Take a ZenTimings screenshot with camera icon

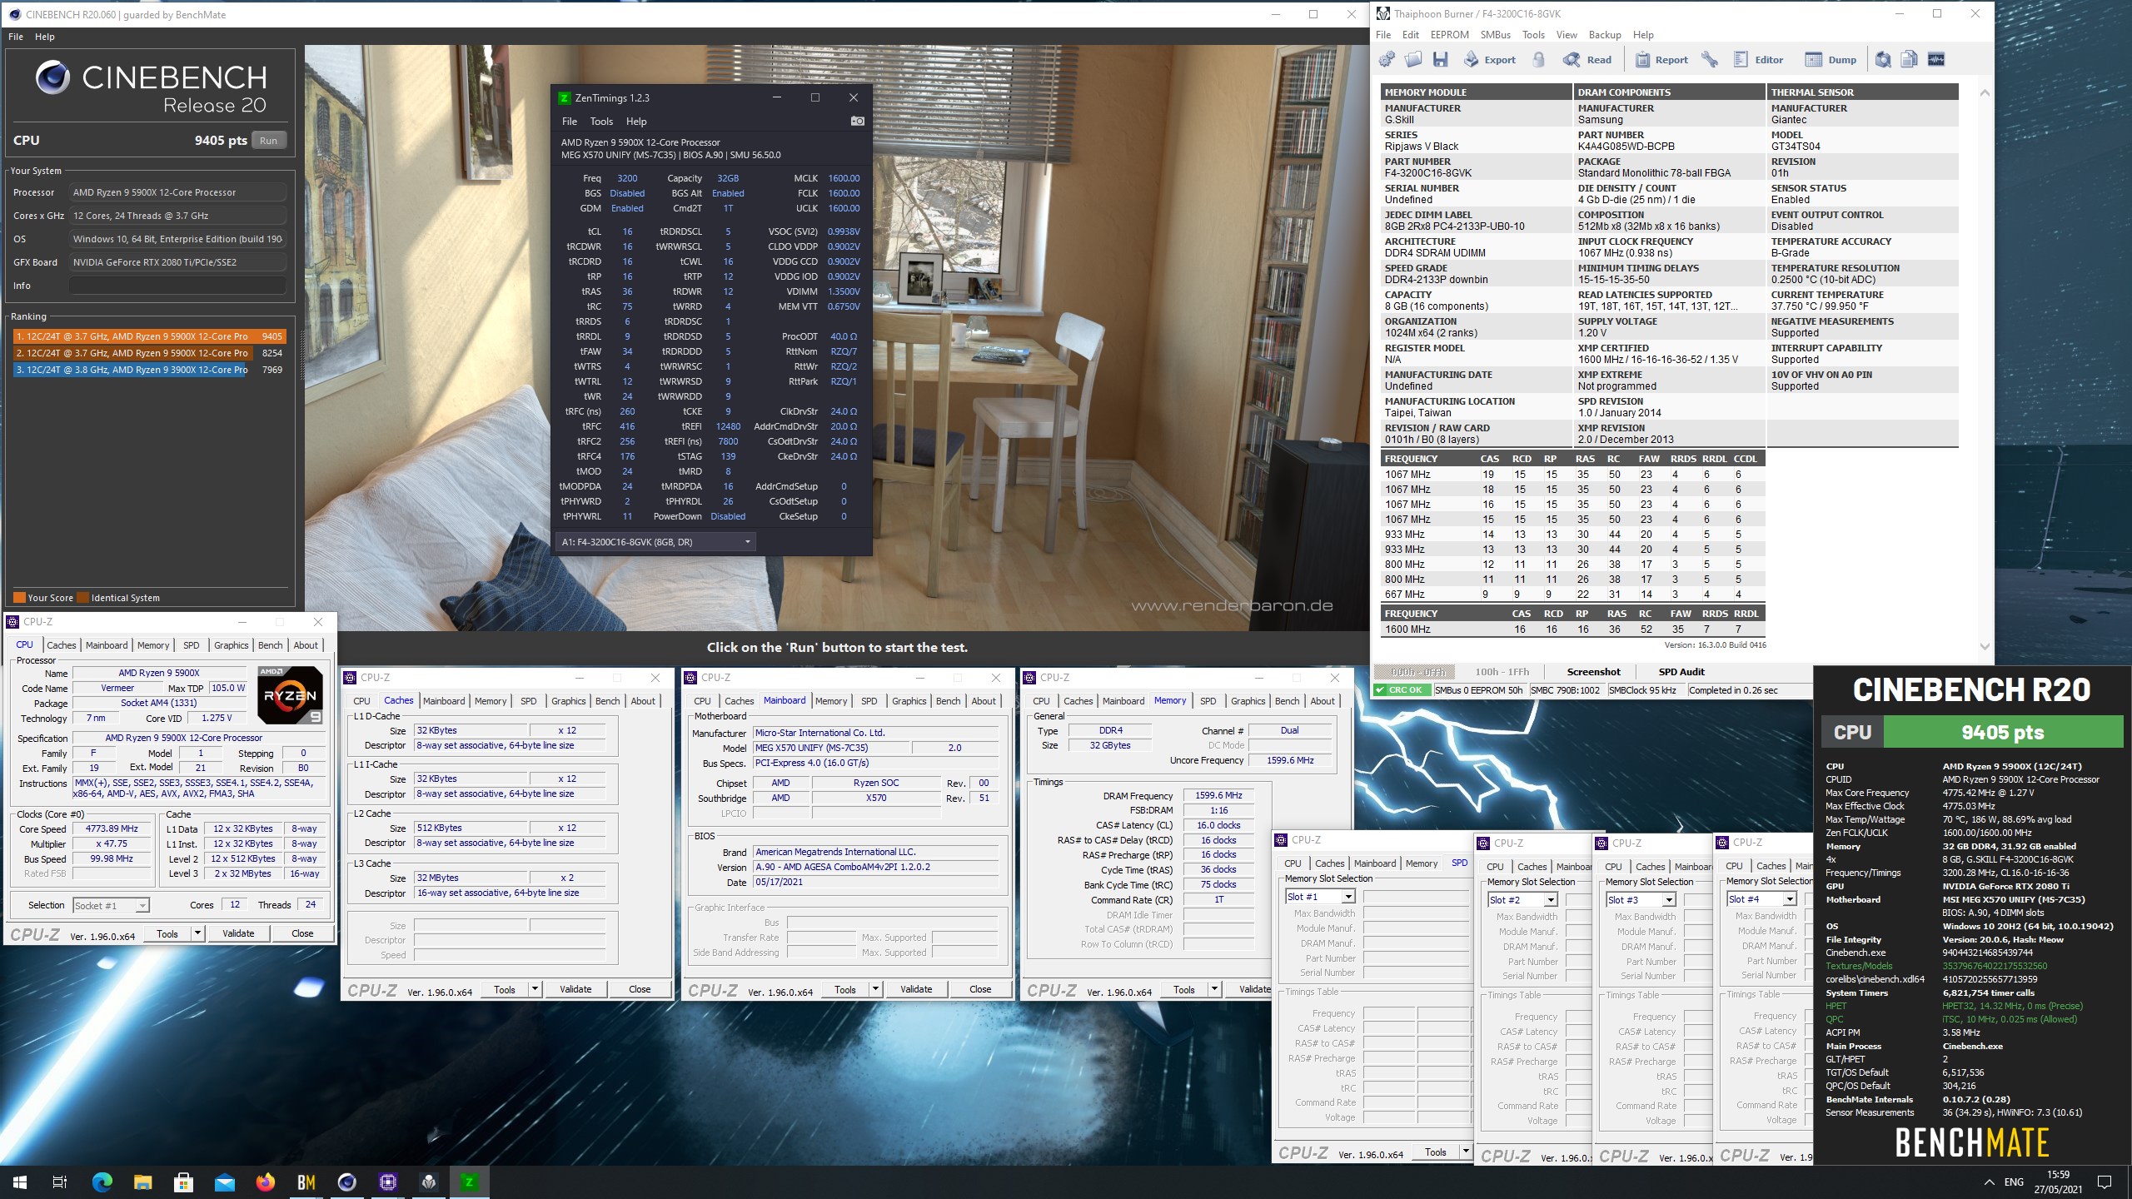click(857, 121)
